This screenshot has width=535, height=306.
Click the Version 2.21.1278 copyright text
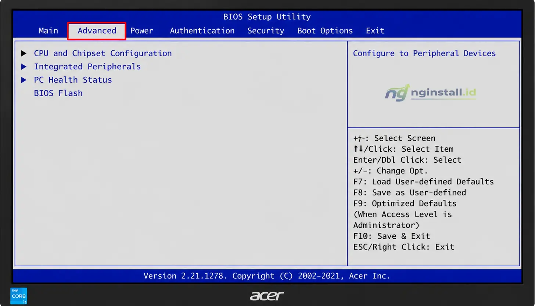pos(267,276)
